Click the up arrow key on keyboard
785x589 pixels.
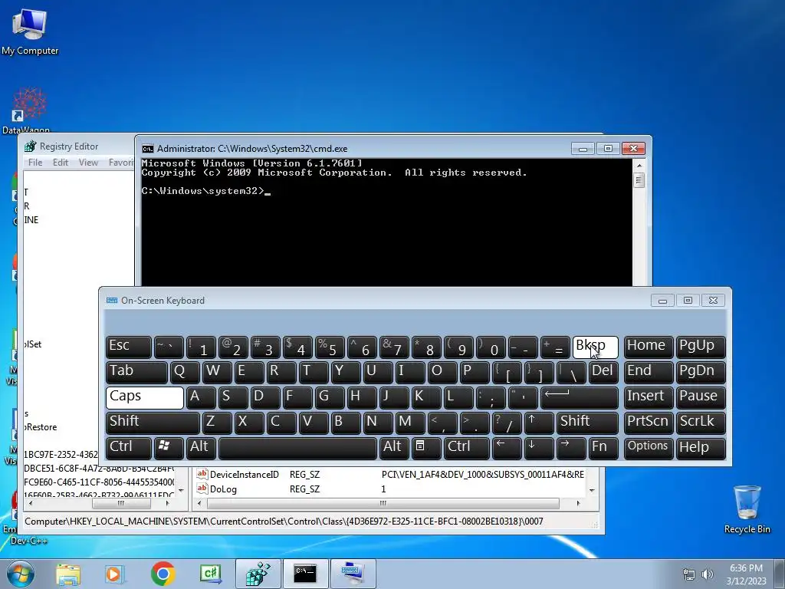click(538, 423)
